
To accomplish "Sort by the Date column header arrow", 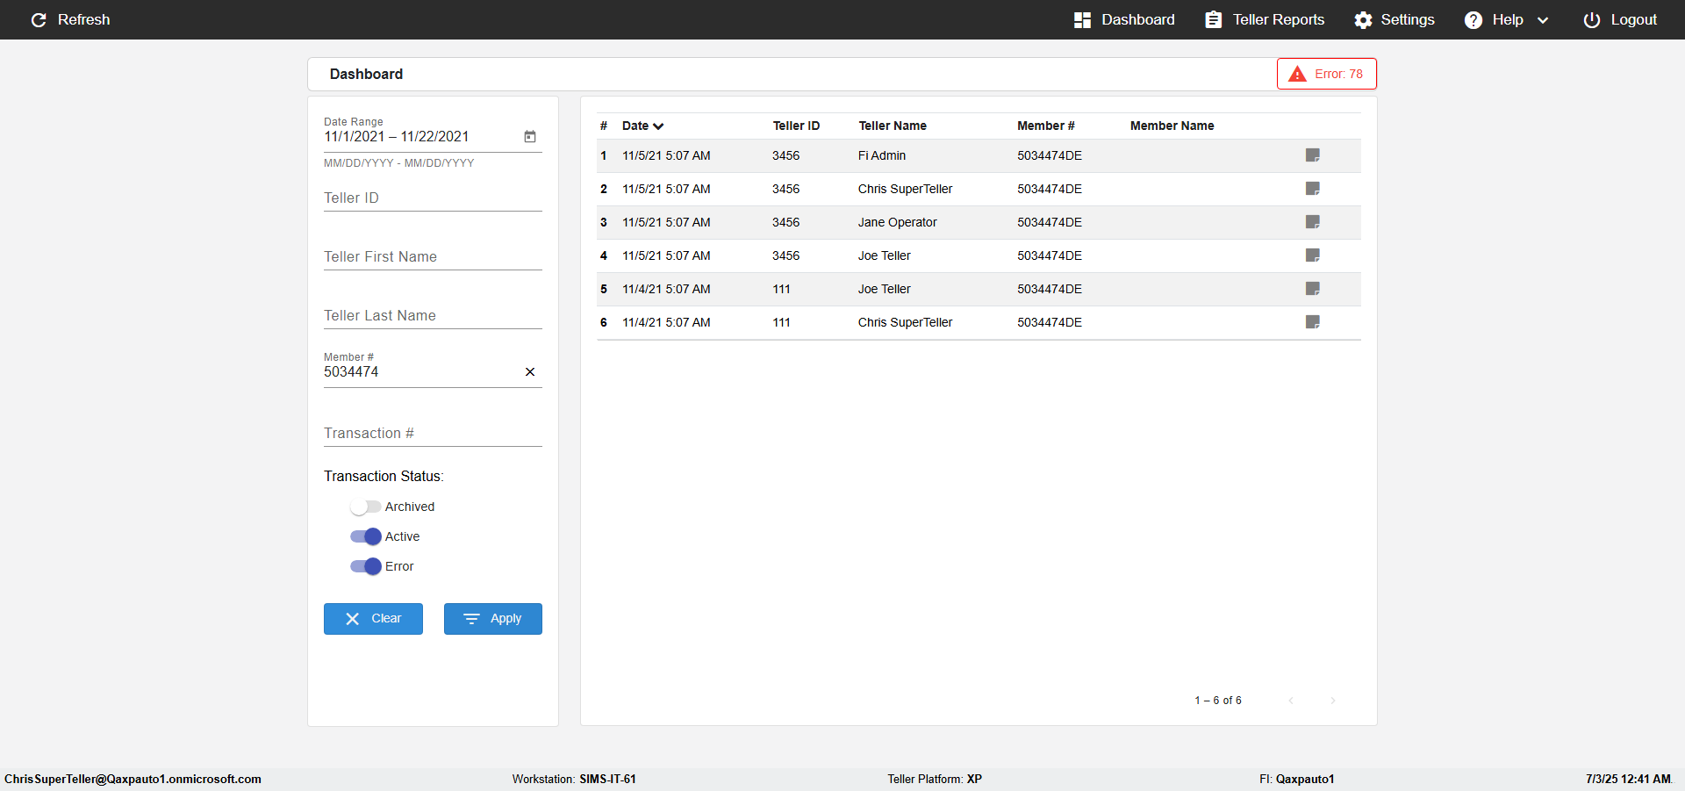I will pos(658,126).
